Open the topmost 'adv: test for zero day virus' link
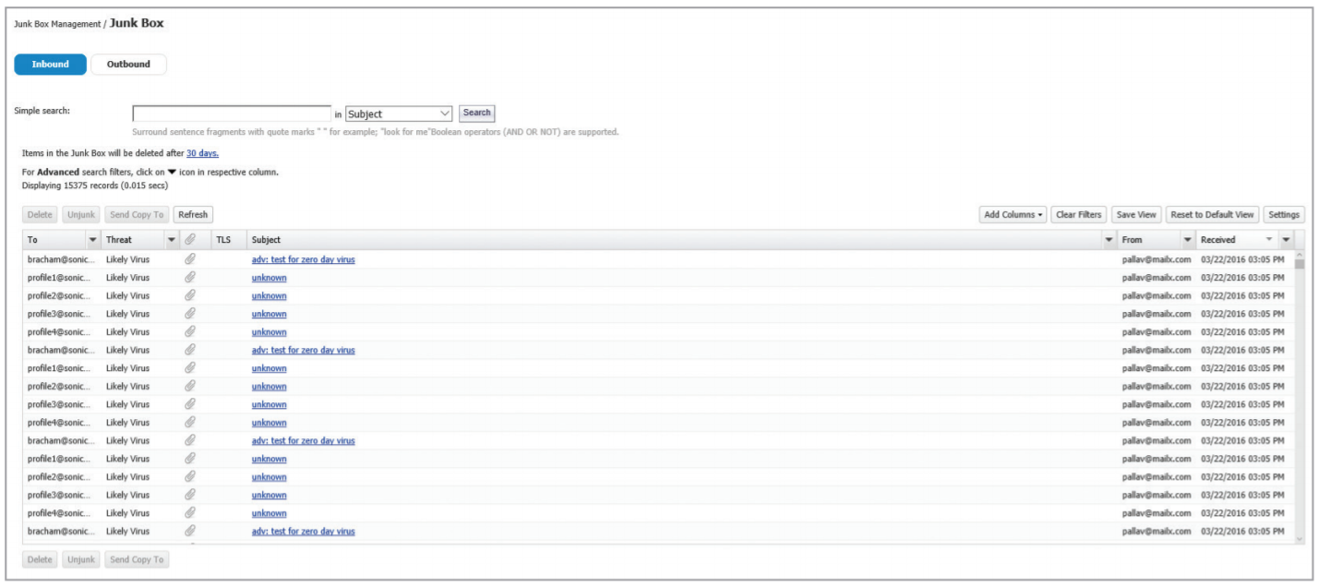The image size is (1319, 587). coord(303,259)
